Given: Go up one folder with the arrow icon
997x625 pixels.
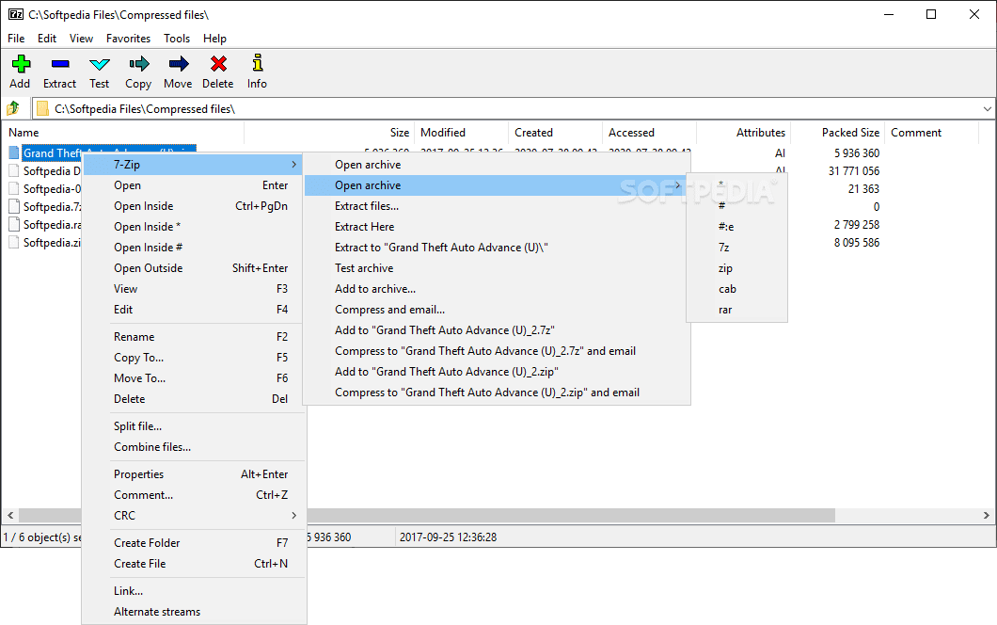Looking at the screenshot, I should [13, 108].
